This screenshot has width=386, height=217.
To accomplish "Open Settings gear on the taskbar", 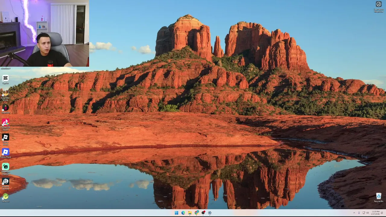I will (x=210, y=213).
